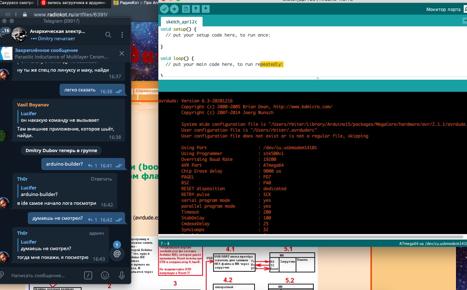Search in the Telegram chat

point(108,35)
